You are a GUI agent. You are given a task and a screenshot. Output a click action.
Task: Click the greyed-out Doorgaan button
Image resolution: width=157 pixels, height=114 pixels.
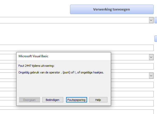pos(29,100)
